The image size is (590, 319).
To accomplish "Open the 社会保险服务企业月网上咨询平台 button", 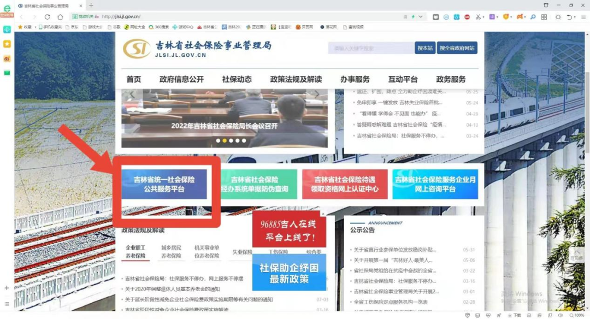I will [435, 184].
